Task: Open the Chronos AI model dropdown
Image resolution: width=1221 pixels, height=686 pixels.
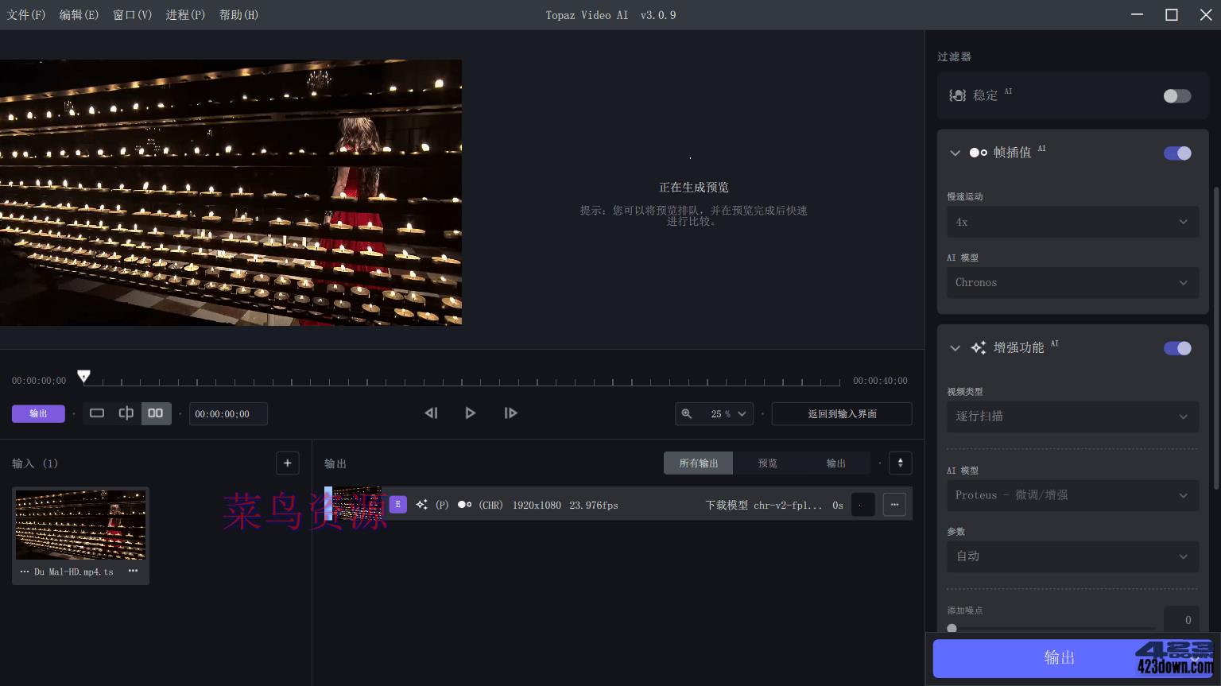Action: pyautogui.click(x=1072, y=282)
